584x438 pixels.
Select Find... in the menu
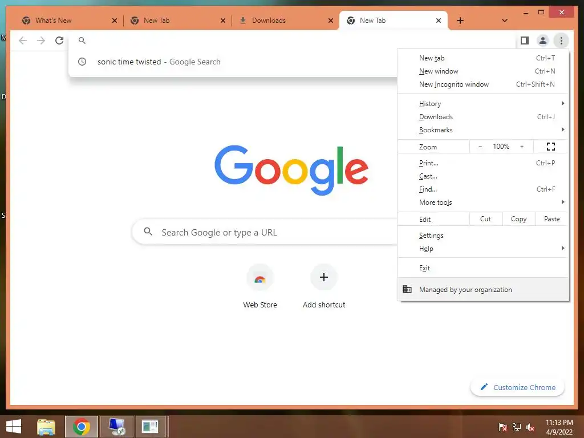[483, 189]
